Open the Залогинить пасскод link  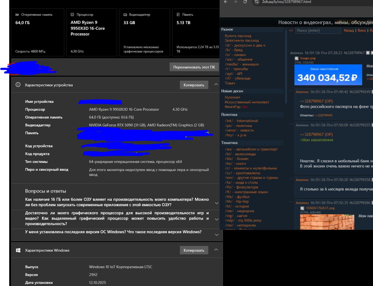[x=242, y=40]
